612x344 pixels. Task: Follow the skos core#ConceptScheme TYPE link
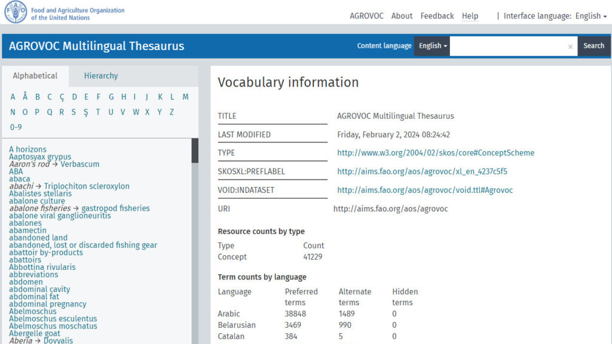click(x=436, y=153)
